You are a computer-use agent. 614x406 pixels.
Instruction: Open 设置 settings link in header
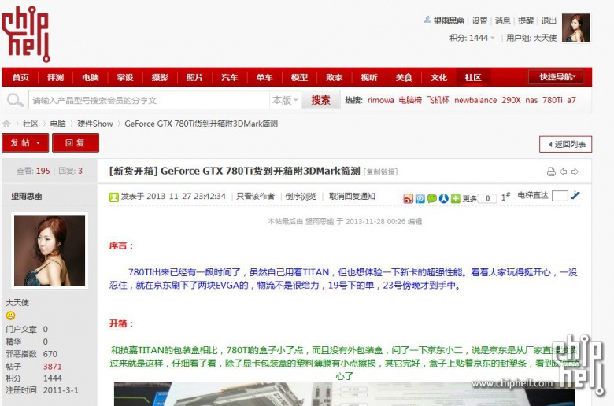tap(479, 20)
